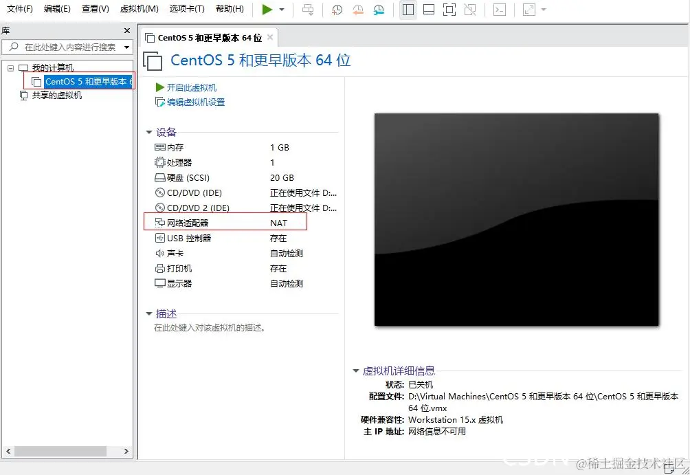Click the 内存 memory device icon
This screenshot has height=475, width=690.
point(159,147)
